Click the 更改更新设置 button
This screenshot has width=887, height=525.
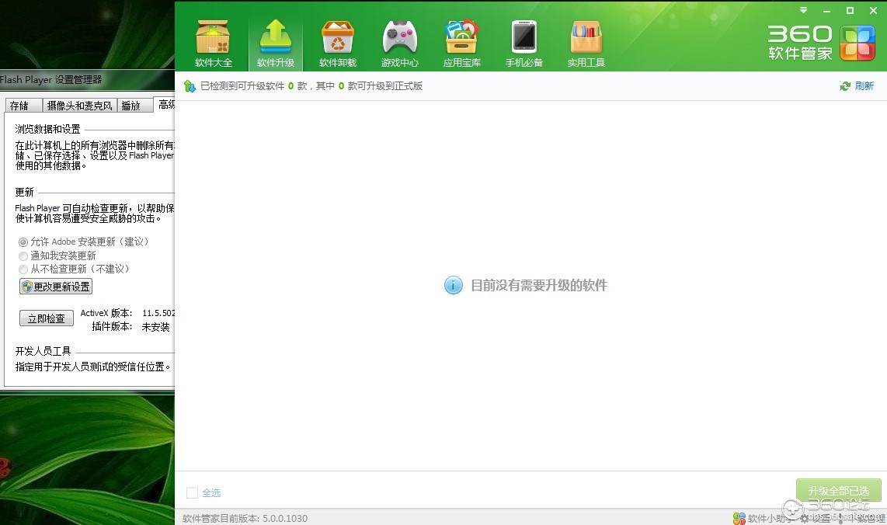coord(55,287)
